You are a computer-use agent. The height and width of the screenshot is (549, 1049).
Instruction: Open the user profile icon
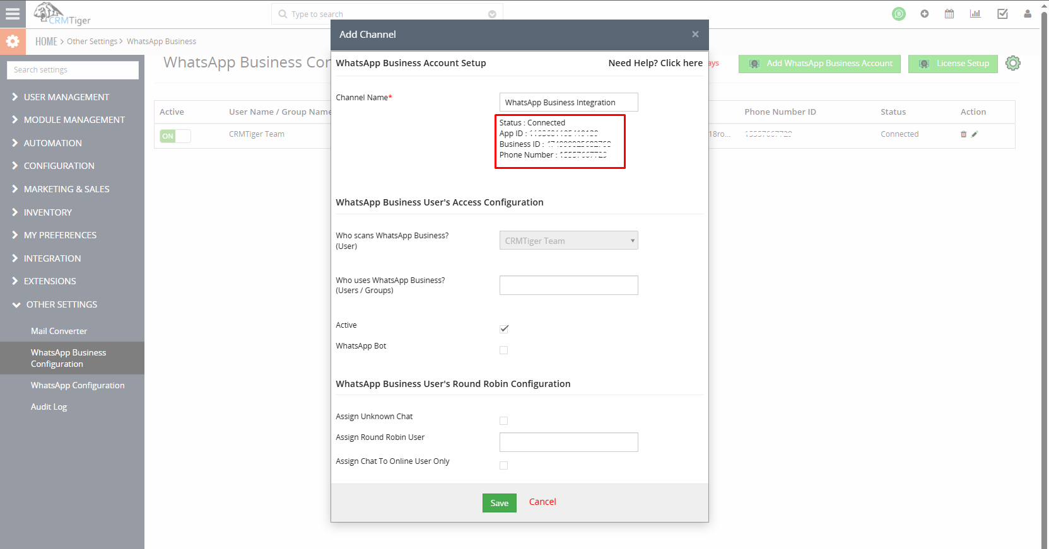pos(1028,14)
